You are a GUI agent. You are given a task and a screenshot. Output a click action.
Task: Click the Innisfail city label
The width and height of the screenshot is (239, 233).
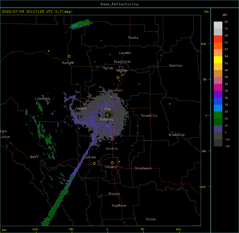[x=115, y=90]
